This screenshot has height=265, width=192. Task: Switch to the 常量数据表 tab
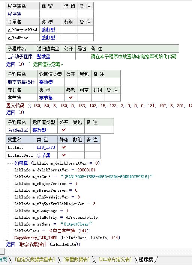click(x=76, y=259)
